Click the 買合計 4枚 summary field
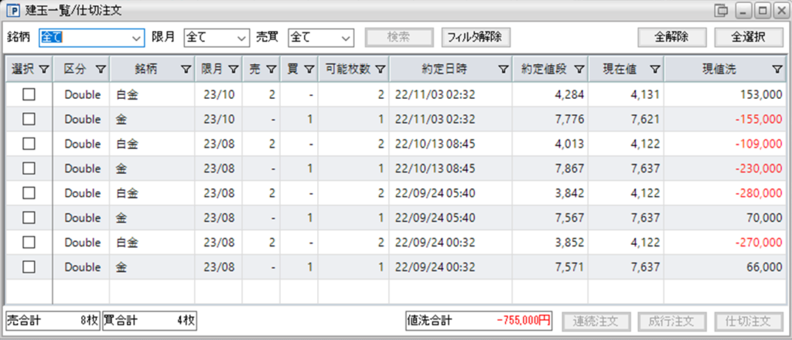This screenshot has width=792, height=340. point(149,321)
